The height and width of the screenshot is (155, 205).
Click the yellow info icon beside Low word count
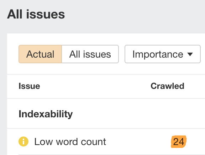(x=23, y=141)
